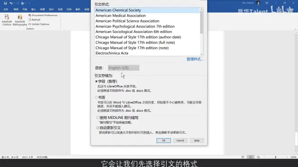Select Electrochimica Acta style

click(x=147, y=53)
